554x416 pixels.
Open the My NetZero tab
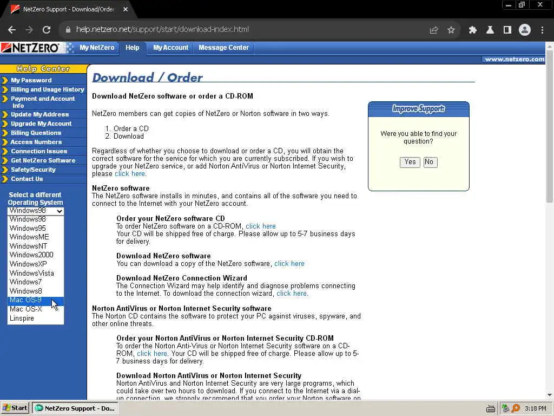click(97, 48)
